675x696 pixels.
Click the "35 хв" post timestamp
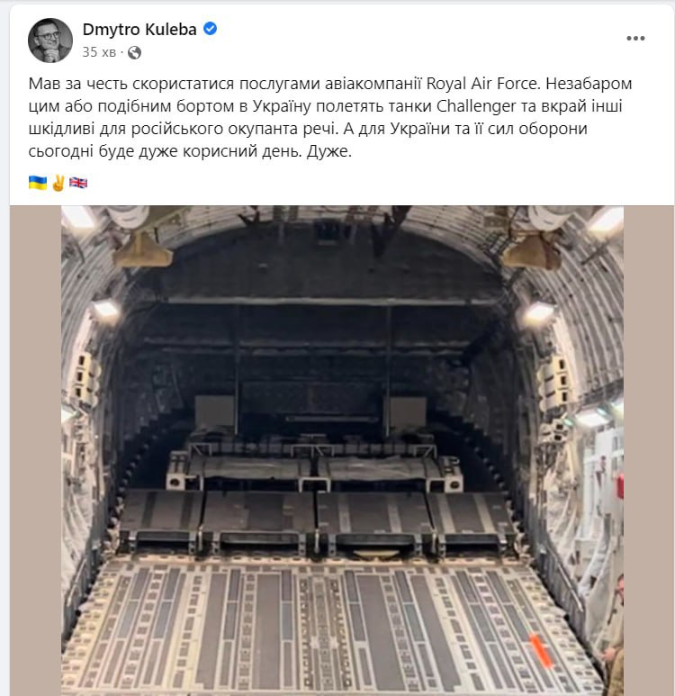coord(99,52)
